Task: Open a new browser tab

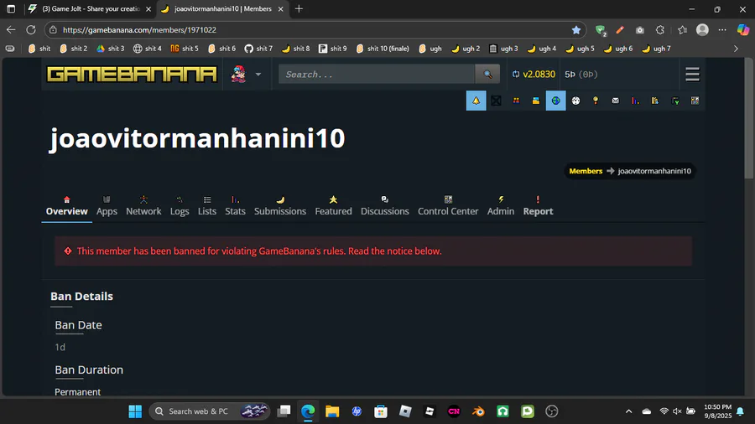Action: pyautogui.click(x=299, y=8)
